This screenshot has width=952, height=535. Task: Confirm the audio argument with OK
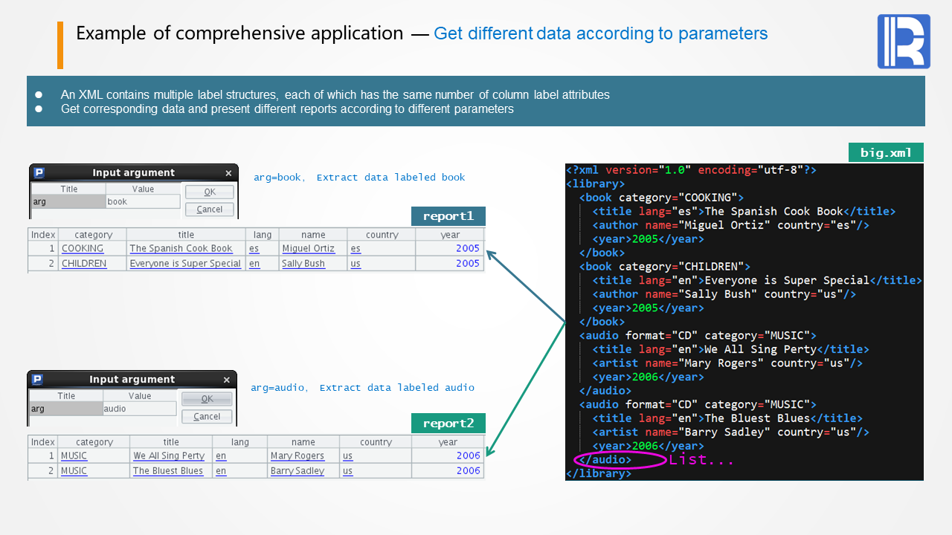pyautogui.click(x=207, y=399)
